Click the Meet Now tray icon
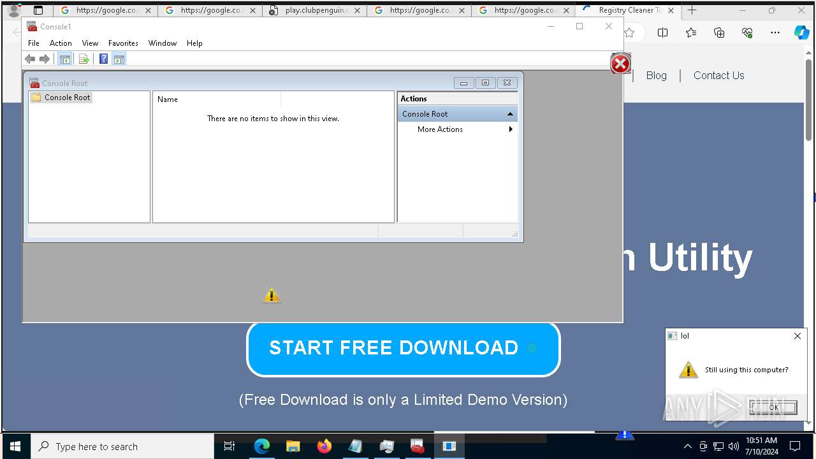The image size is (816, 459). click(703, 446)
